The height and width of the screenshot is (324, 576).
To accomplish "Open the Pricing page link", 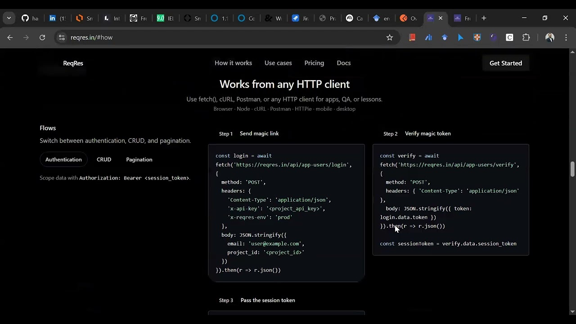I will [x=314, y=63].
